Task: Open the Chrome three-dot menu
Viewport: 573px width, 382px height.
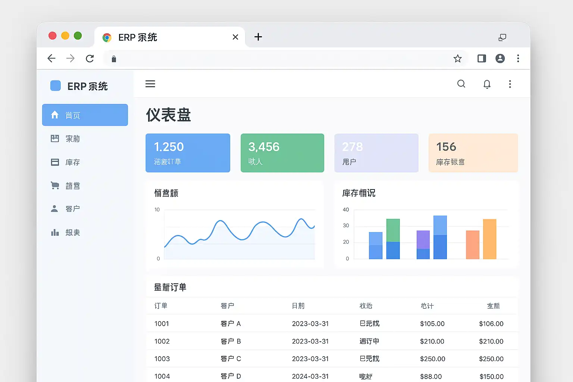Action: click(x=518, y=59)
